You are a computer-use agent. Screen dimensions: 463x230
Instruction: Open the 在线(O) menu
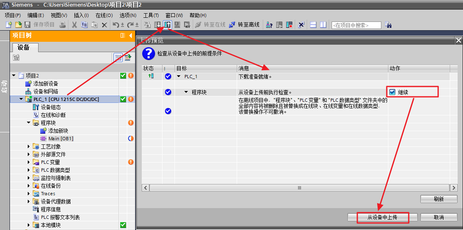point(104,15)
